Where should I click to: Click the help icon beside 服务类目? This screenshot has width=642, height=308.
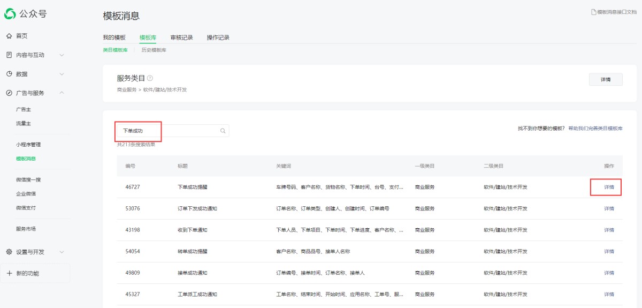click(x=150, y=78)
